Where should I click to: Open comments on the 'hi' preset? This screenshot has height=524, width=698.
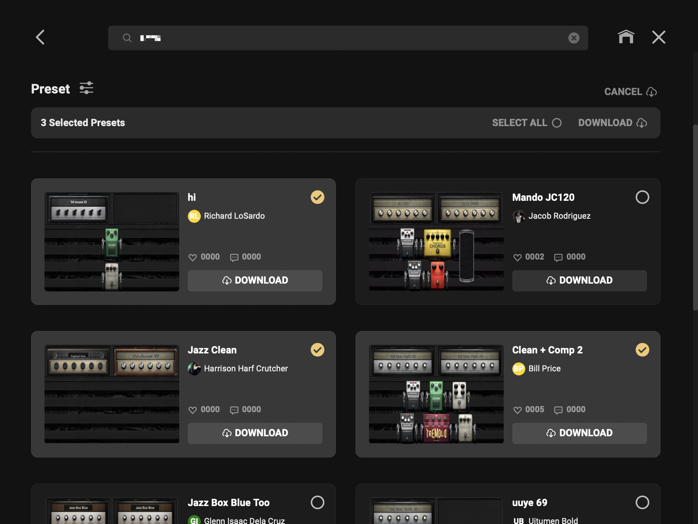pos(234,258)
